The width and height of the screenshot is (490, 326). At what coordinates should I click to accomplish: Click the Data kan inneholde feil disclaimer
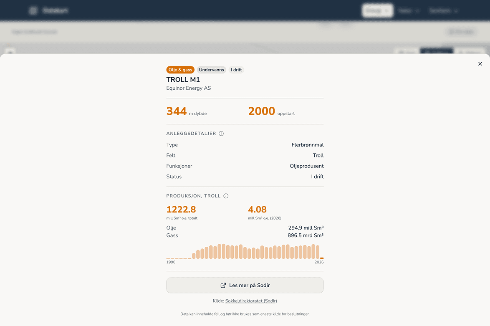[245, 314]
